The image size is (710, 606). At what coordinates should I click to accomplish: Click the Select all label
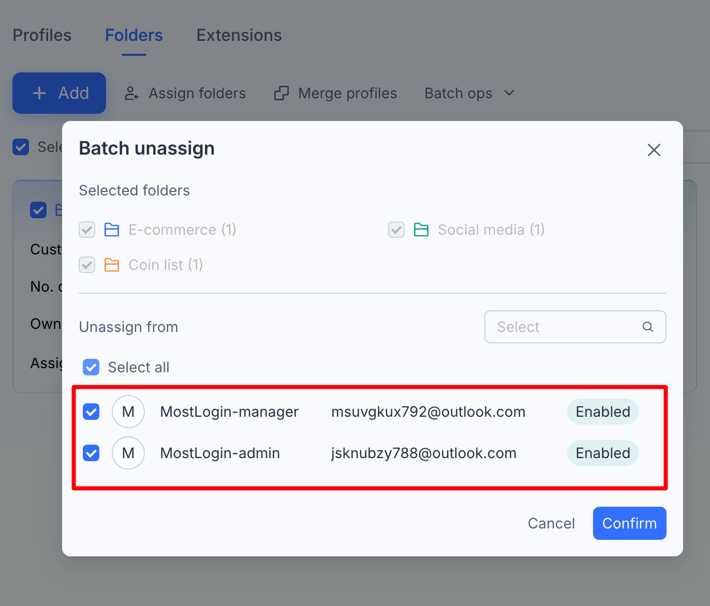coord(139,367)
